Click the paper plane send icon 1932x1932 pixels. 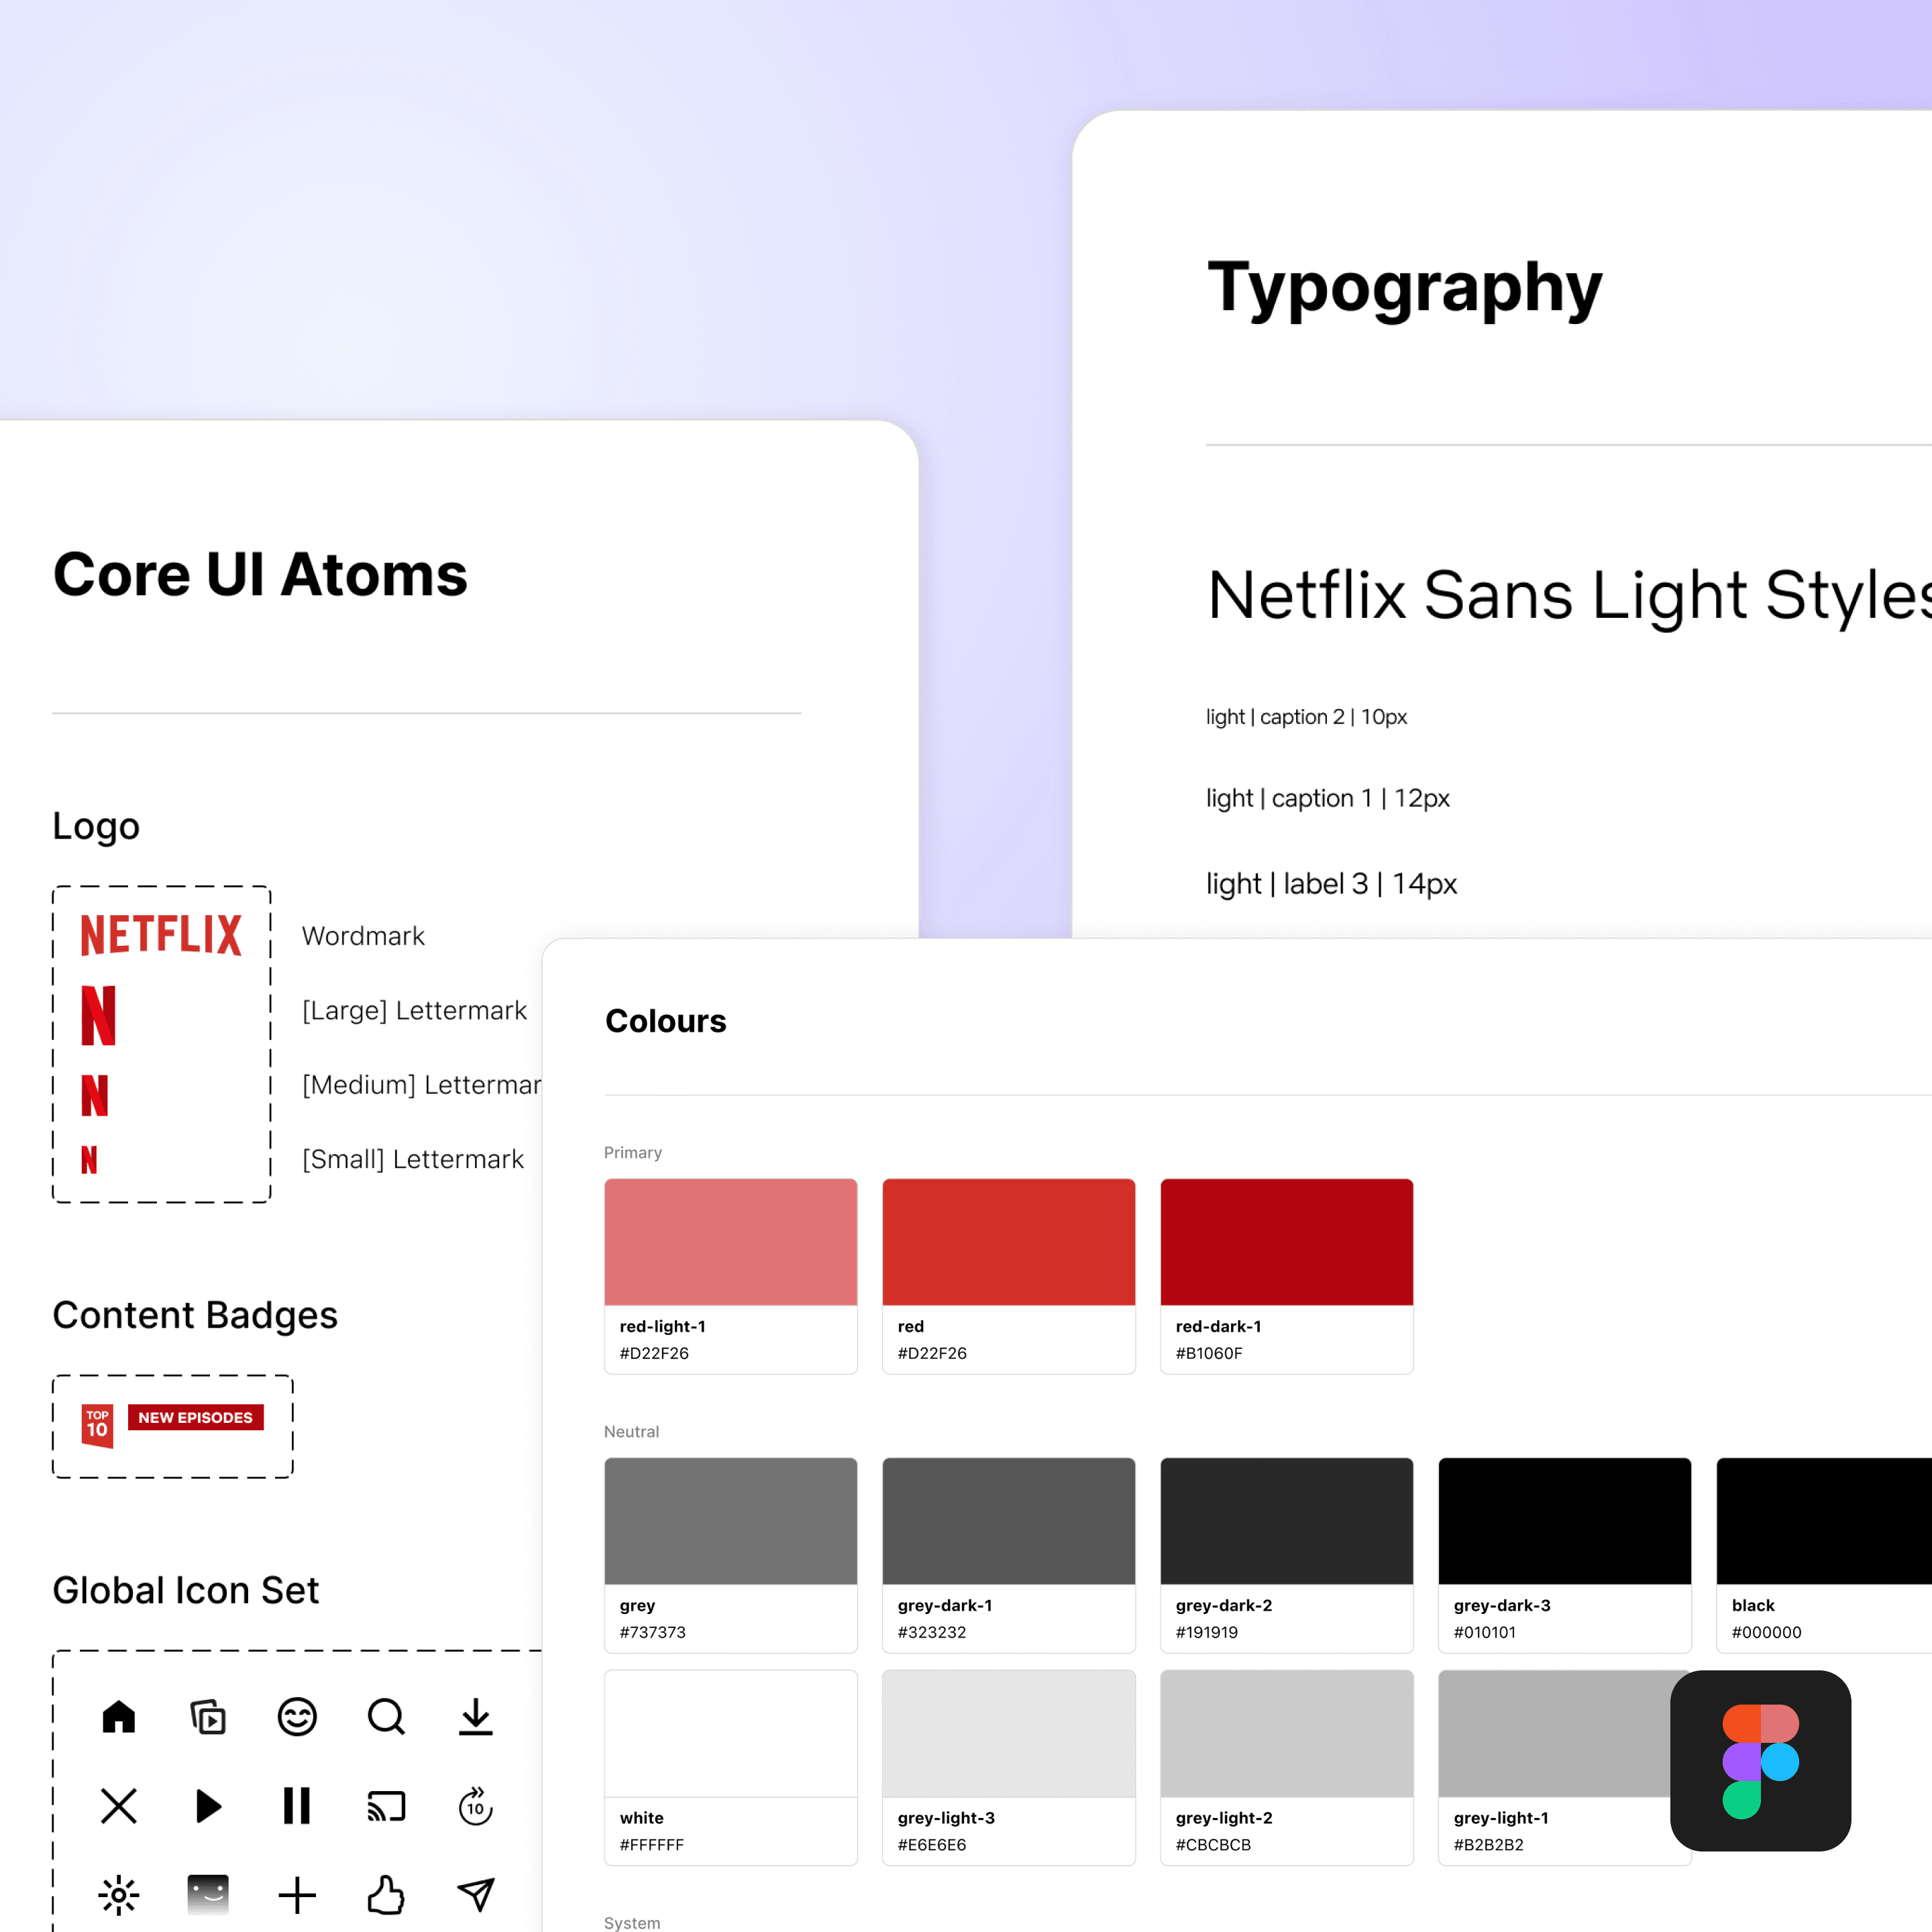click(476, 1895)
